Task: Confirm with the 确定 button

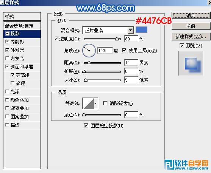Action: 191,15
